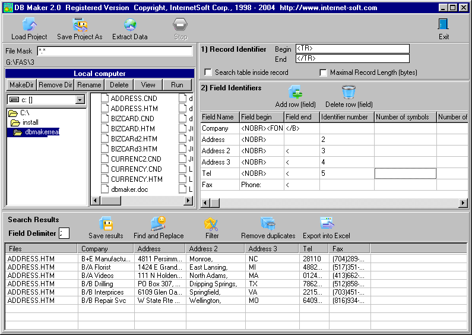Viewport: 472px width, 335px height.
Task: Click the Rename button
Action: click(89, 85)
